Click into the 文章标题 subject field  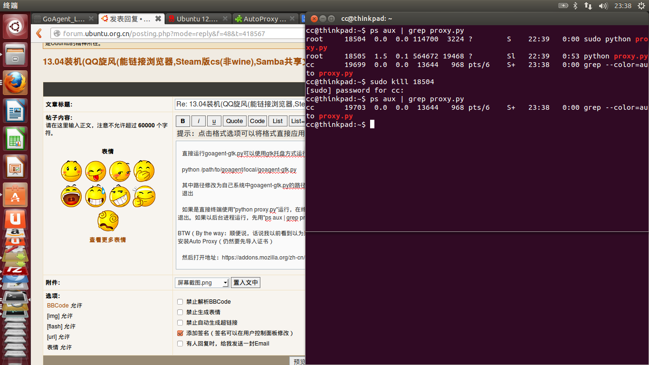click(240, 105)
